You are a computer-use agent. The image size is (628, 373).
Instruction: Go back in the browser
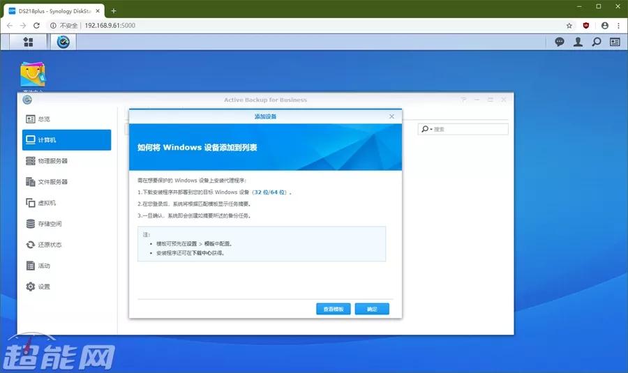[10, 25]
